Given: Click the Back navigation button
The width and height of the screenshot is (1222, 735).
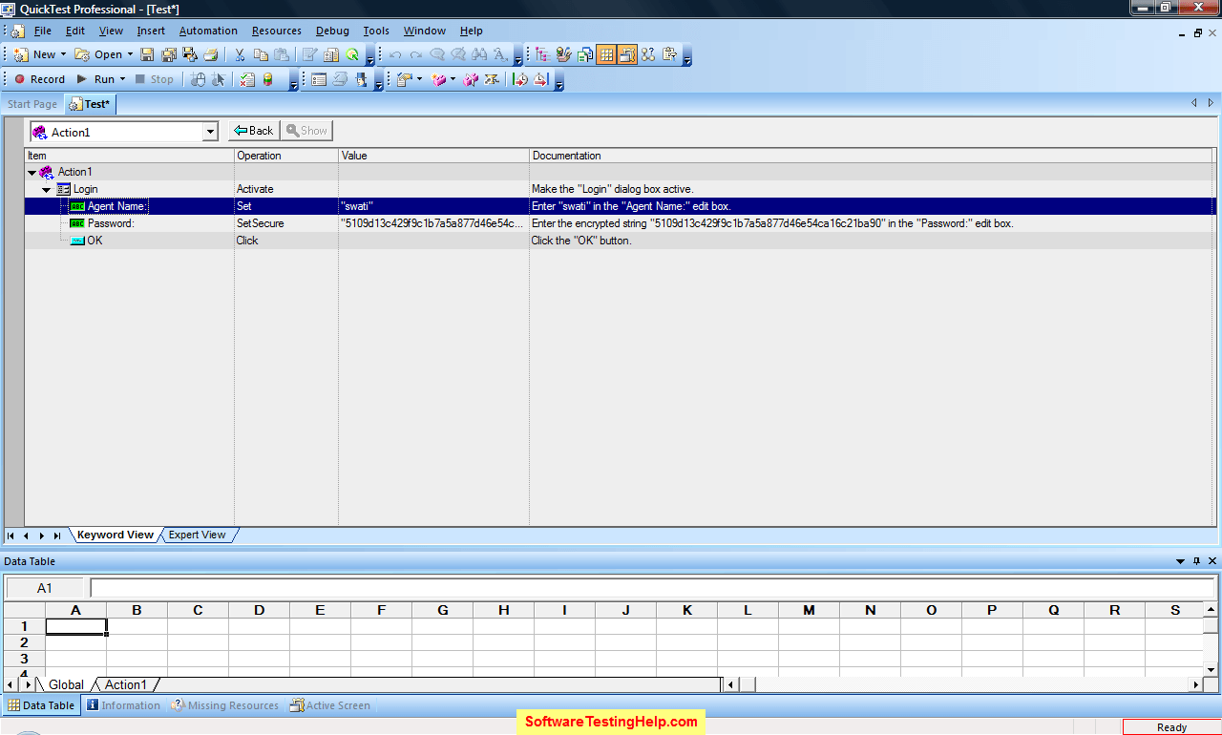Looking at the screenshot, I should [252, 131].
